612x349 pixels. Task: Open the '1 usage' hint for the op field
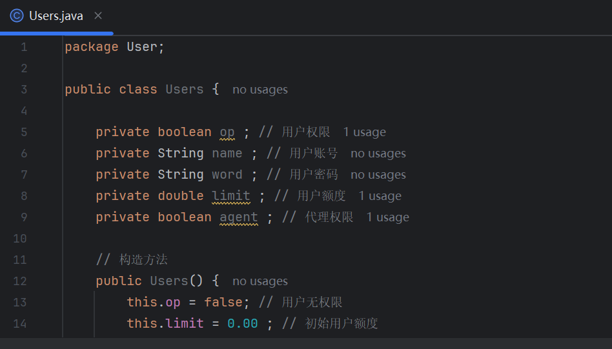[364, 132]
